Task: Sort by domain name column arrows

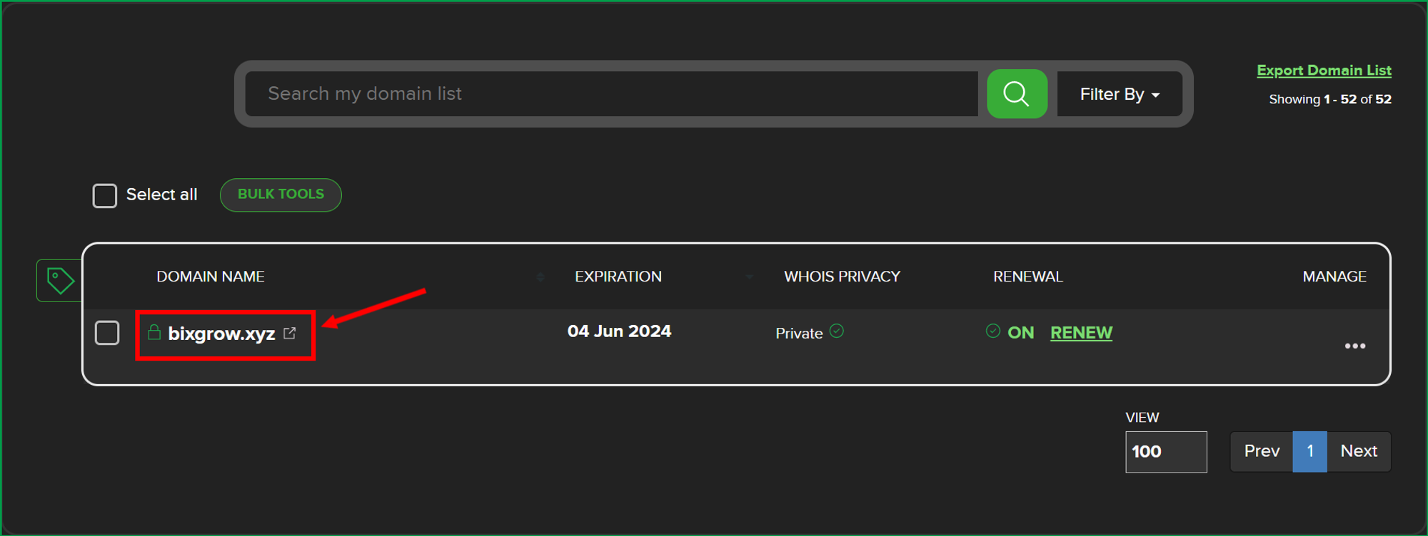Action: [540, 277]
